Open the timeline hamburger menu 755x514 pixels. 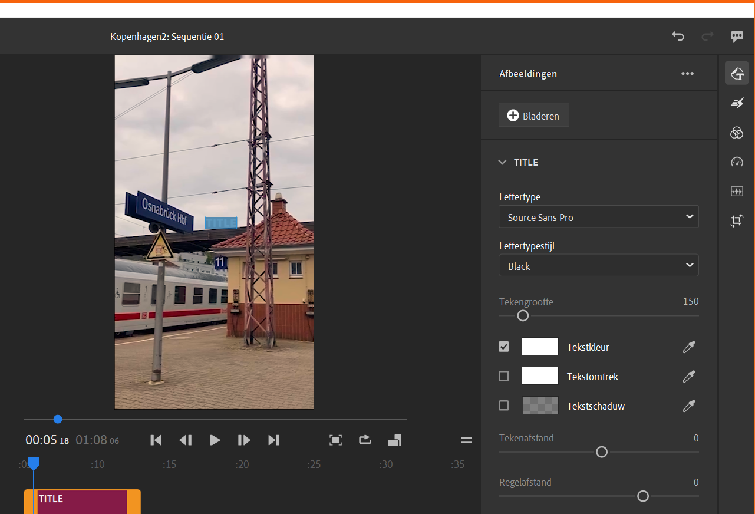click(466, 440)
